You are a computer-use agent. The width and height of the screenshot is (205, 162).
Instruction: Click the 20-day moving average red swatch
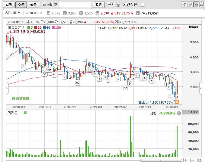tap(36, 27)
